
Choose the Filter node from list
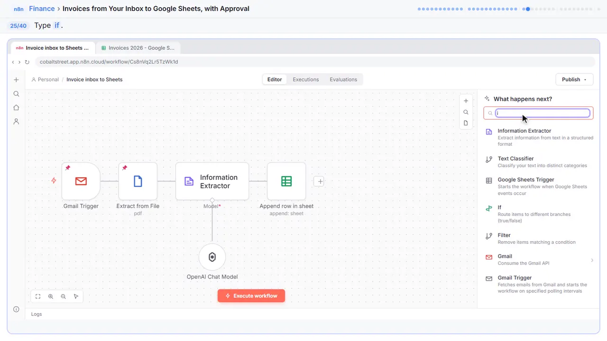(539, 239)
